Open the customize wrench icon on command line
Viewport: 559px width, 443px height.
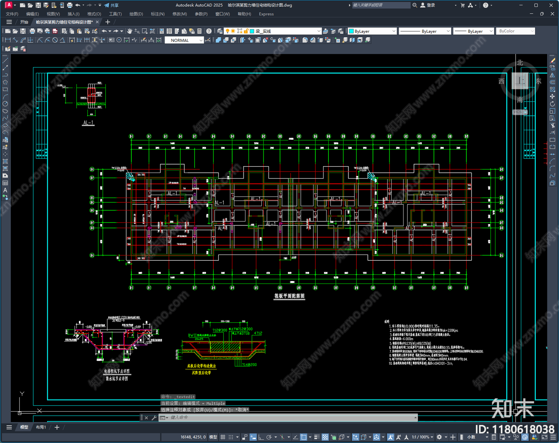[x=154, y=418]
